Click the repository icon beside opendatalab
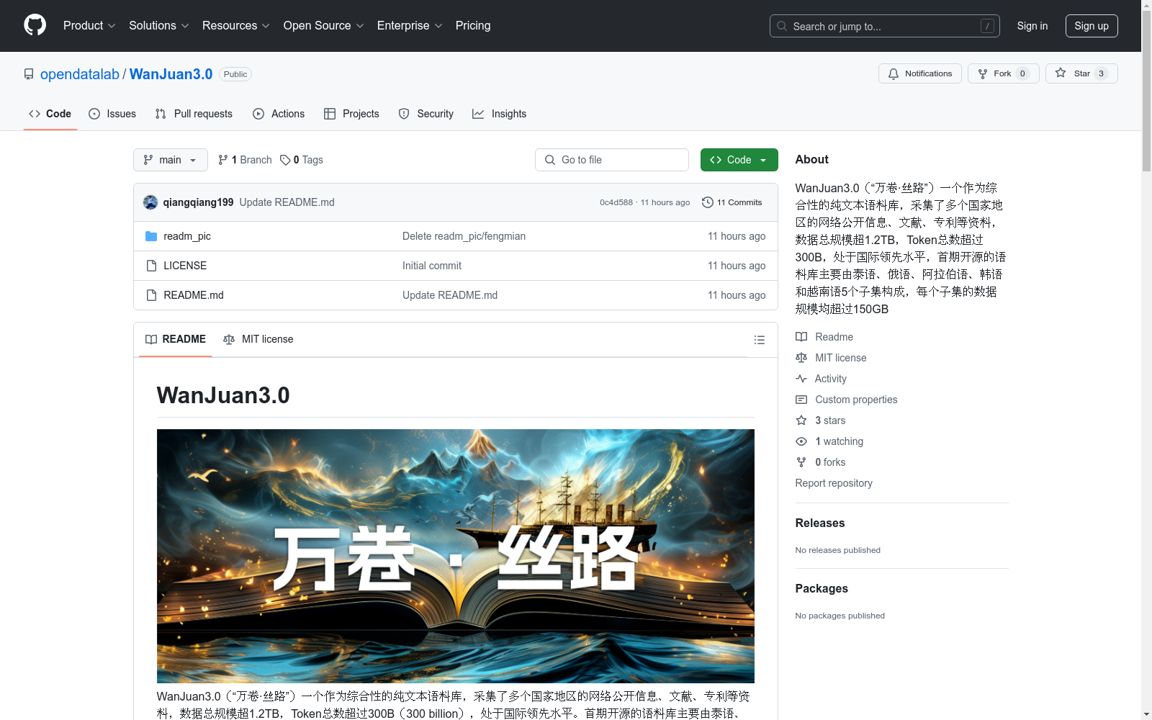This screenshot has height=720, width=1152. 29,74
